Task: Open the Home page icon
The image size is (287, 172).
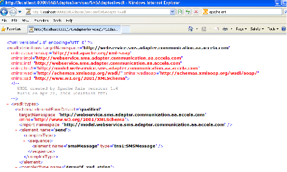Action: (190, 29)
